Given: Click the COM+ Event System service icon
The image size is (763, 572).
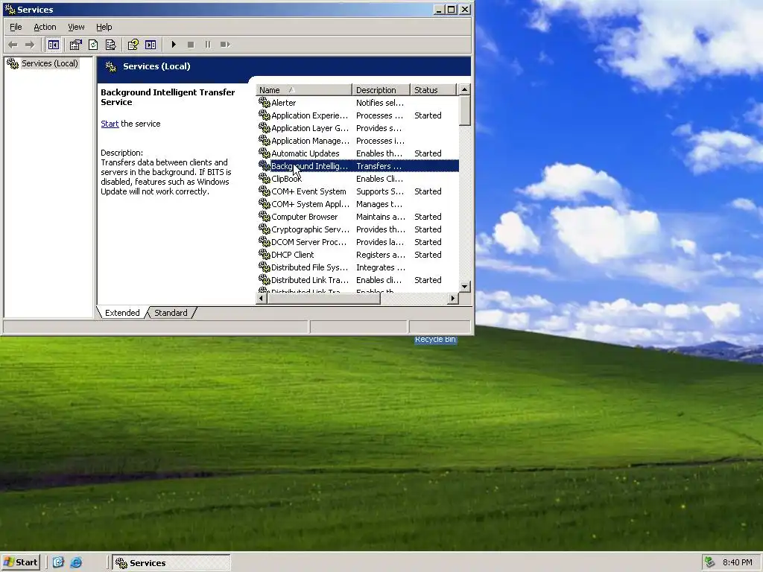Looking at the screenshot, I should pos(265,191).
